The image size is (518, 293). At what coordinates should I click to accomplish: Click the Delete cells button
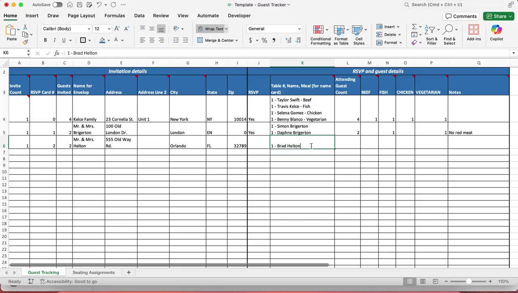pos(388,34)
